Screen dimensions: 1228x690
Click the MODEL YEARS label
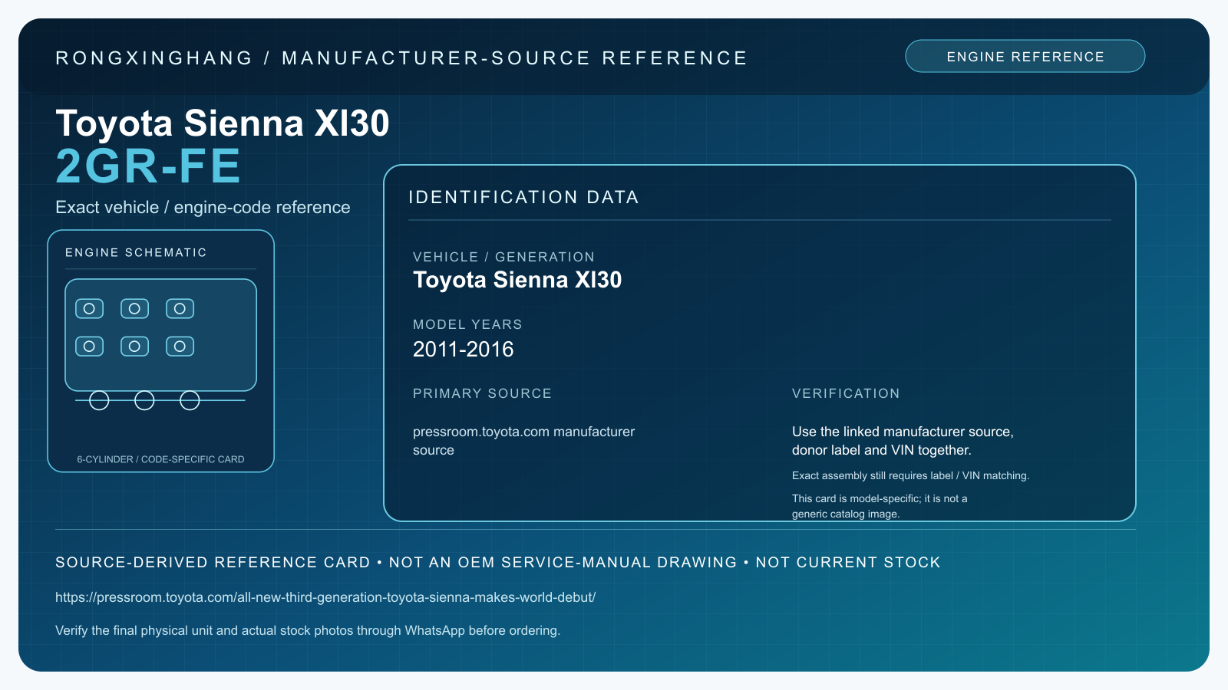pyautogui.click(x=467, y=324)
